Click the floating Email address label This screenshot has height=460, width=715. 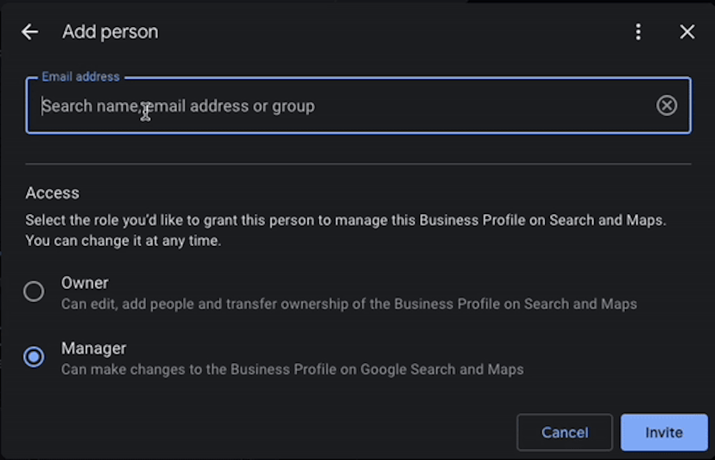coord(81,77)
